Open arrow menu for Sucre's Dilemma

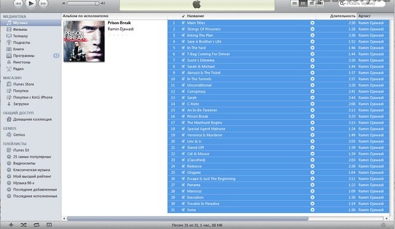pyautogui.click(x=312, y=60)
